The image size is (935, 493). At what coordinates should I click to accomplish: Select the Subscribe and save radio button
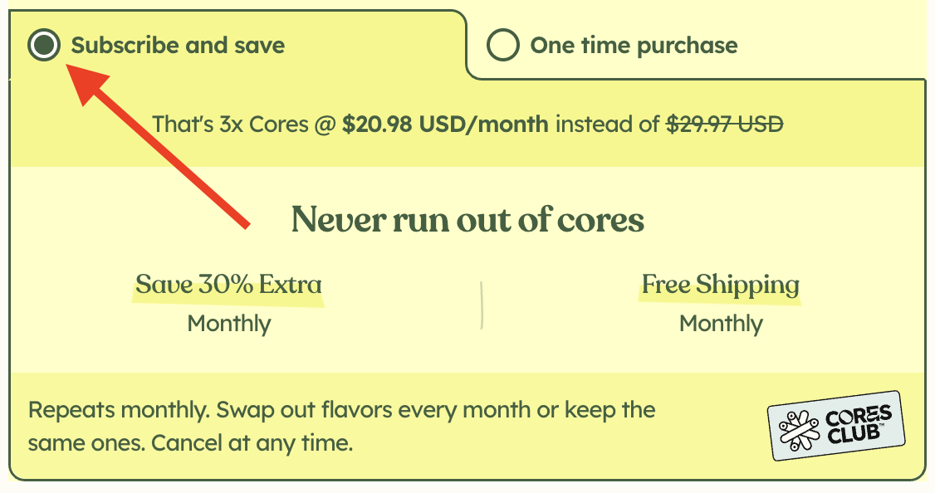click(x=44, y=45)
